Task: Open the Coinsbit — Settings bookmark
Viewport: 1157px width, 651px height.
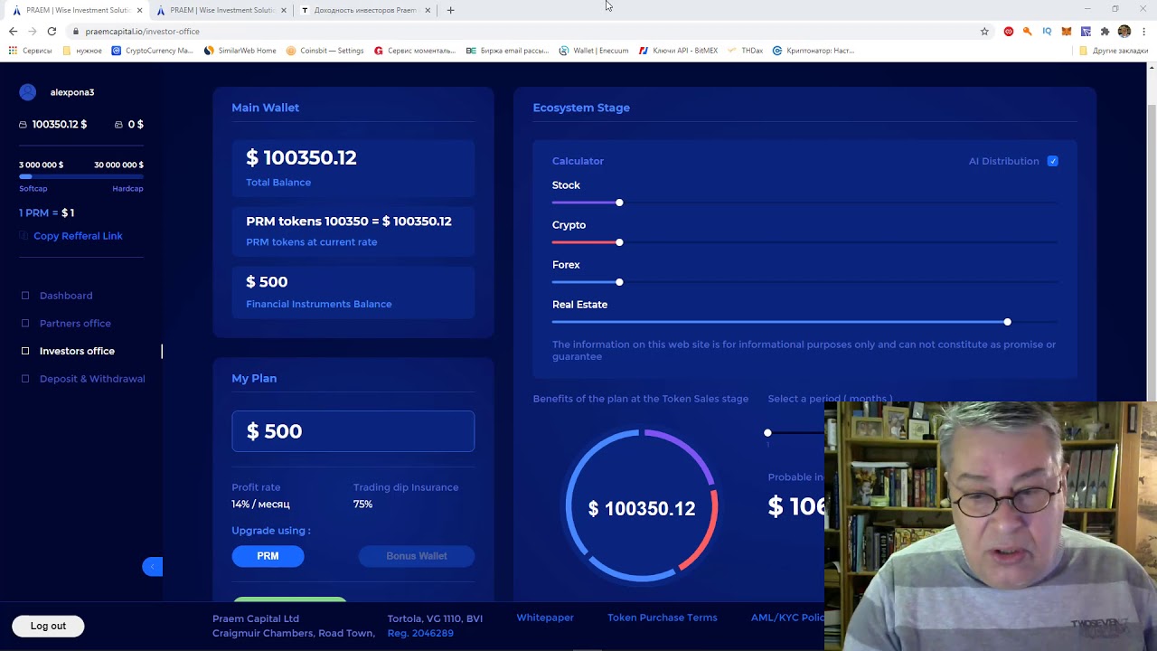Action: (325, 51)
